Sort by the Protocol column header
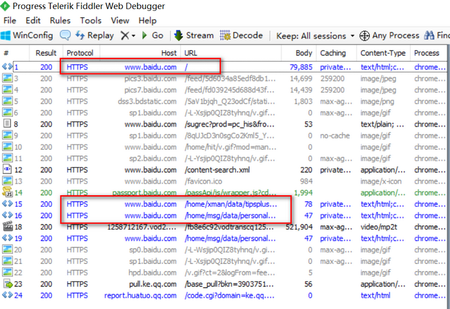The height and width of the screenshot is (309, 450). (81, 53)
